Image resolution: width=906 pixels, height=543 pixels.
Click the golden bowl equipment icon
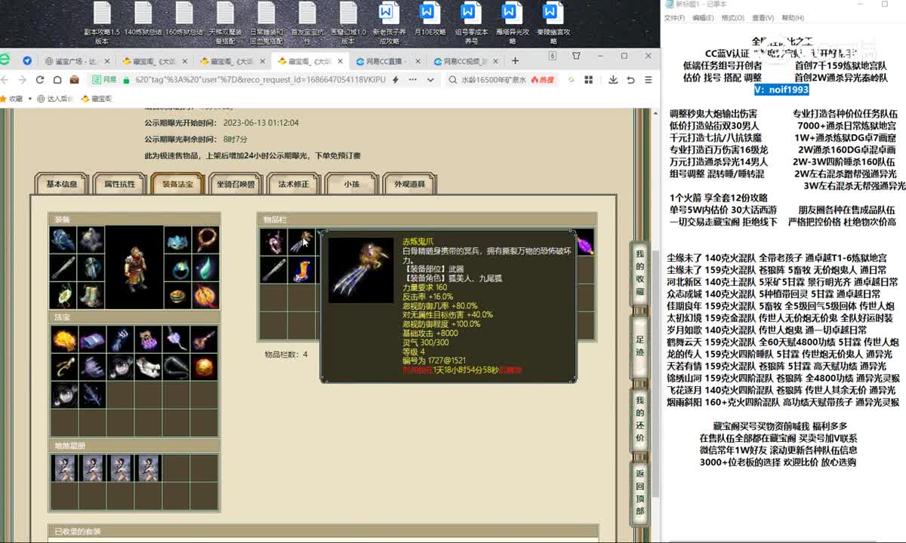177,296
